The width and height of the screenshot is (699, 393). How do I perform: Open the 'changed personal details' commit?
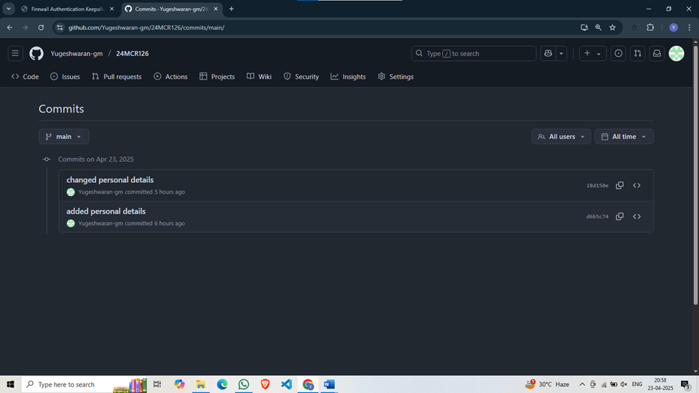click(110, 180)
